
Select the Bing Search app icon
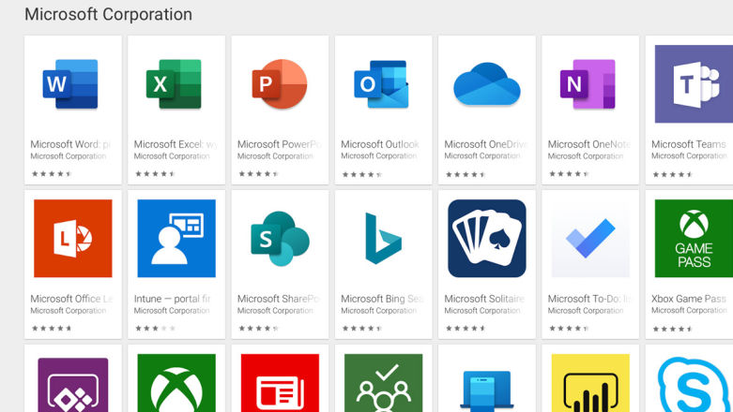383,239
